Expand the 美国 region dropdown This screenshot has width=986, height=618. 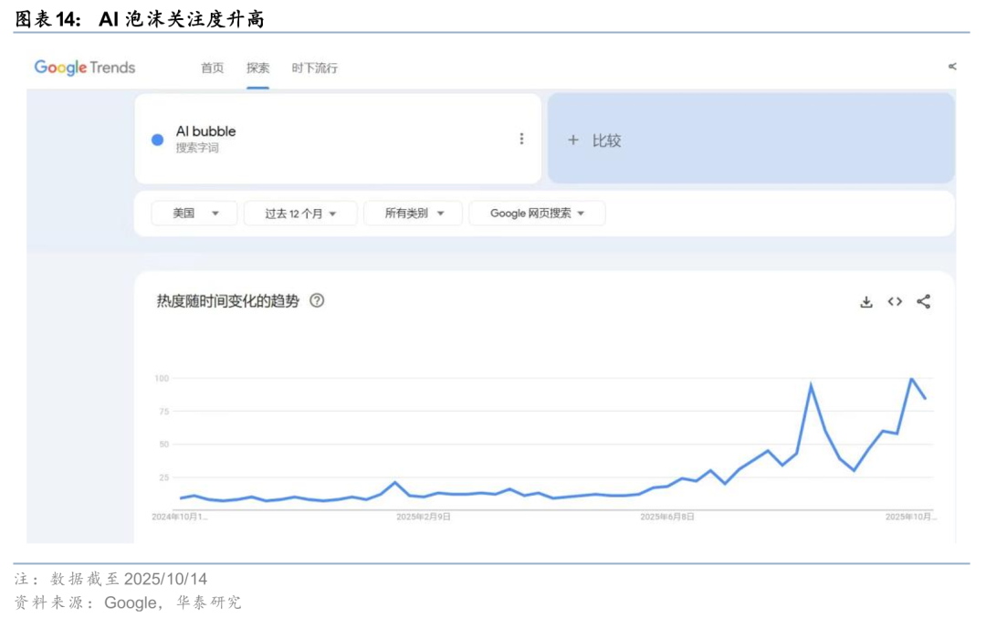coord(194,214)
